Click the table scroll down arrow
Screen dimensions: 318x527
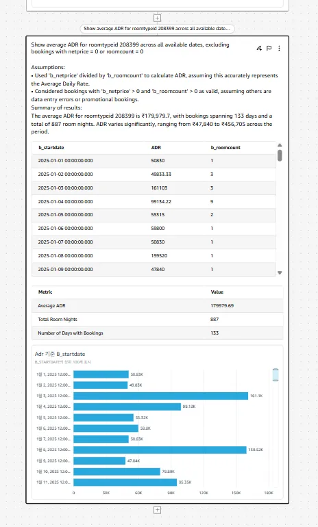[280, 272]
